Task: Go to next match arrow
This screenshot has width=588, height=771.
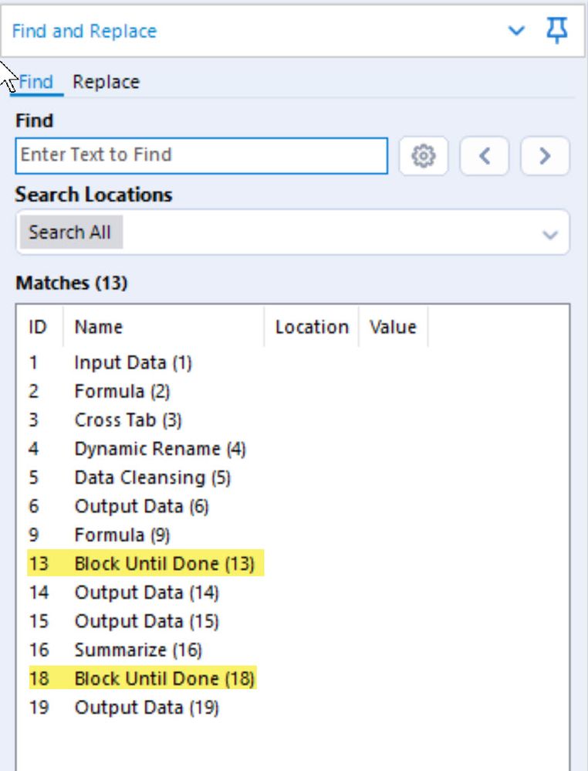Action: pos(545,156)
